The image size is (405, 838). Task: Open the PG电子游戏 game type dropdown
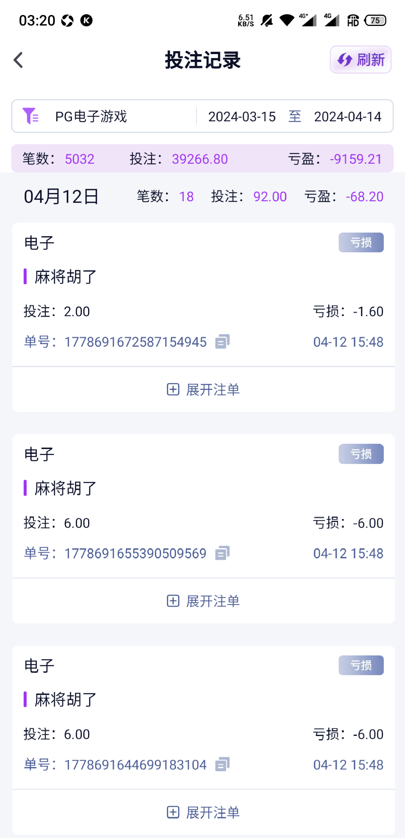91,116
